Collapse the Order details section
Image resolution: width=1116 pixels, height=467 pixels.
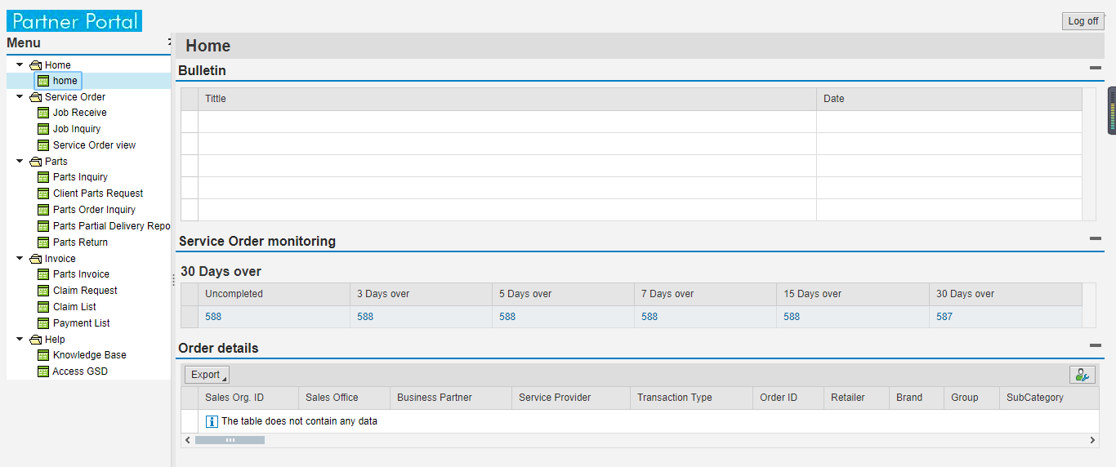tap(1096, 345)
